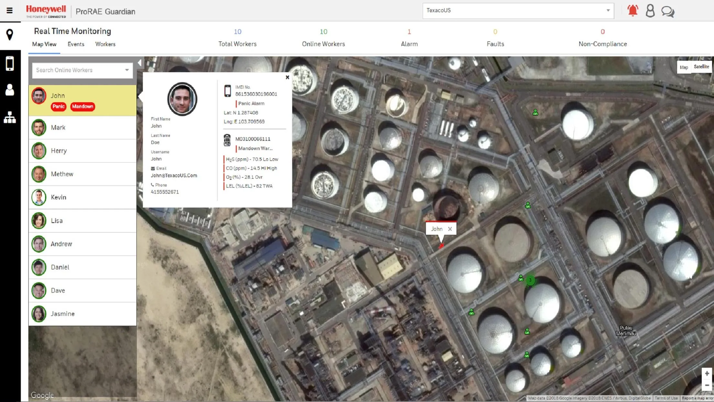Select worker Jasmine in the list
Screen dimensions: 714x402
point(82,314)
